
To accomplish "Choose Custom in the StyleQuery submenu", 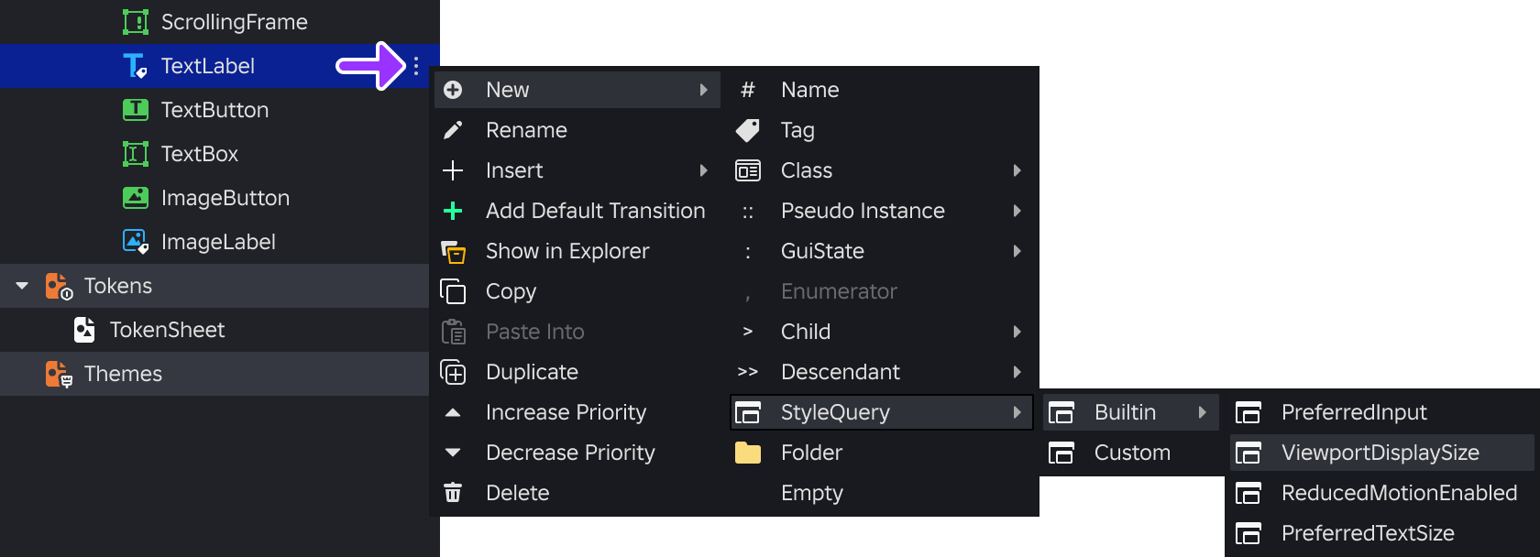I will pos(1132,453).
